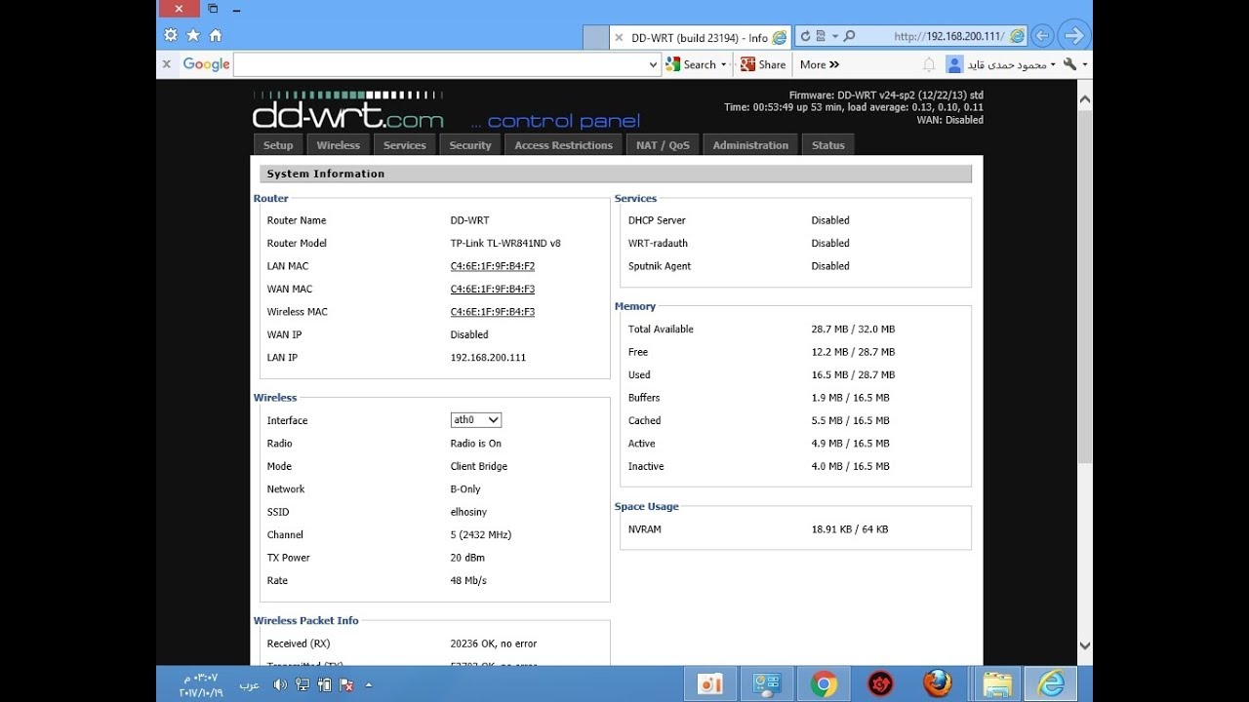Refresh the page in address bar
This screenshot has width=1249, height=702.
pyautogui.click(x=806, y=36)
